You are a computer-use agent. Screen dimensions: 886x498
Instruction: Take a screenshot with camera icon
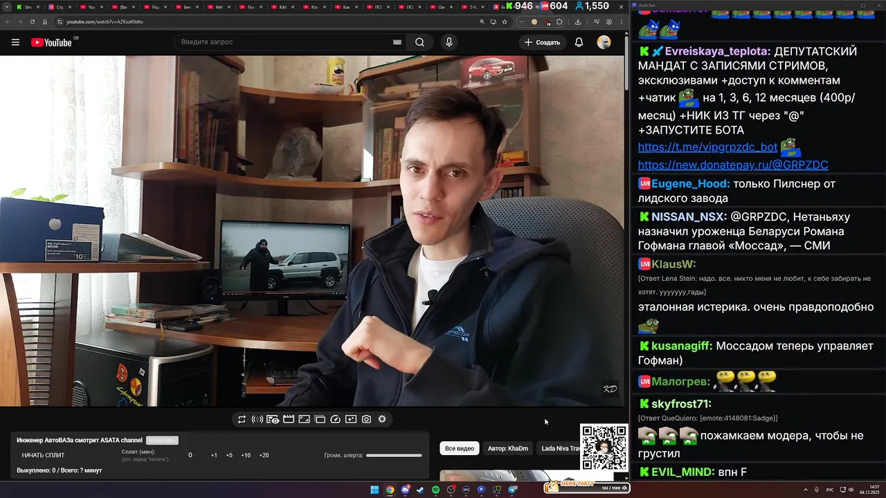(367, 419)
